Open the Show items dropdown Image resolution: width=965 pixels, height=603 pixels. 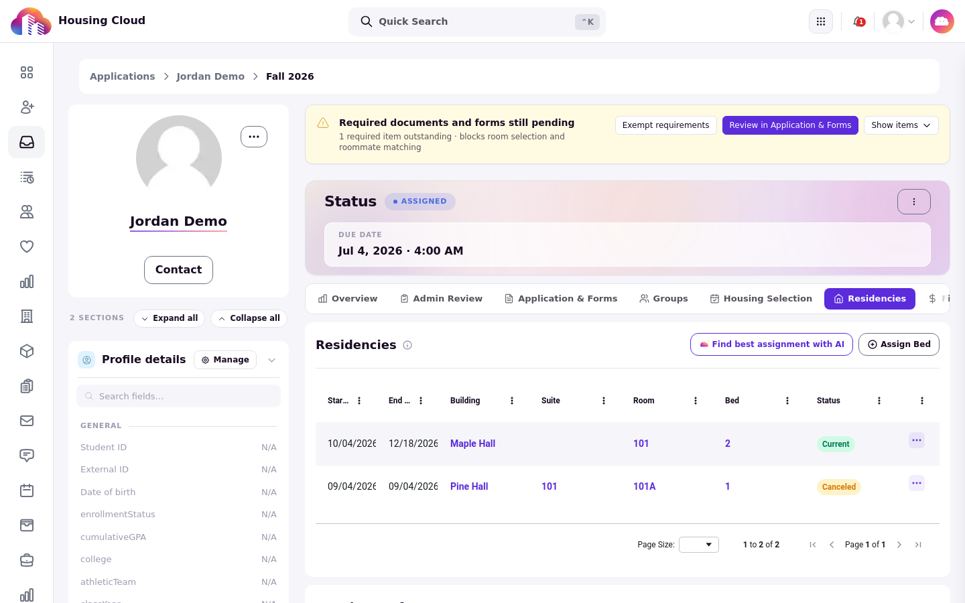[901, 125]
